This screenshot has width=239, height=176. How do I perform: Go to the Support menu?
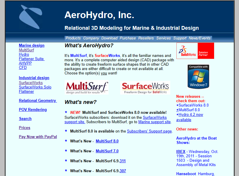180,38
